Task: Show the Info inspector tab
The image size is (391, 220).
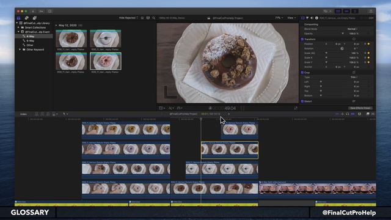Action: point(316,18)
